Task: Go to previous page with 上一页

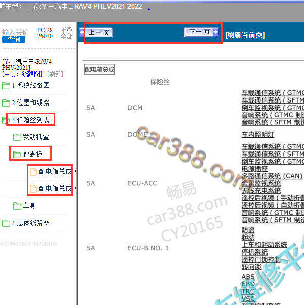Action: pos(97,32)
